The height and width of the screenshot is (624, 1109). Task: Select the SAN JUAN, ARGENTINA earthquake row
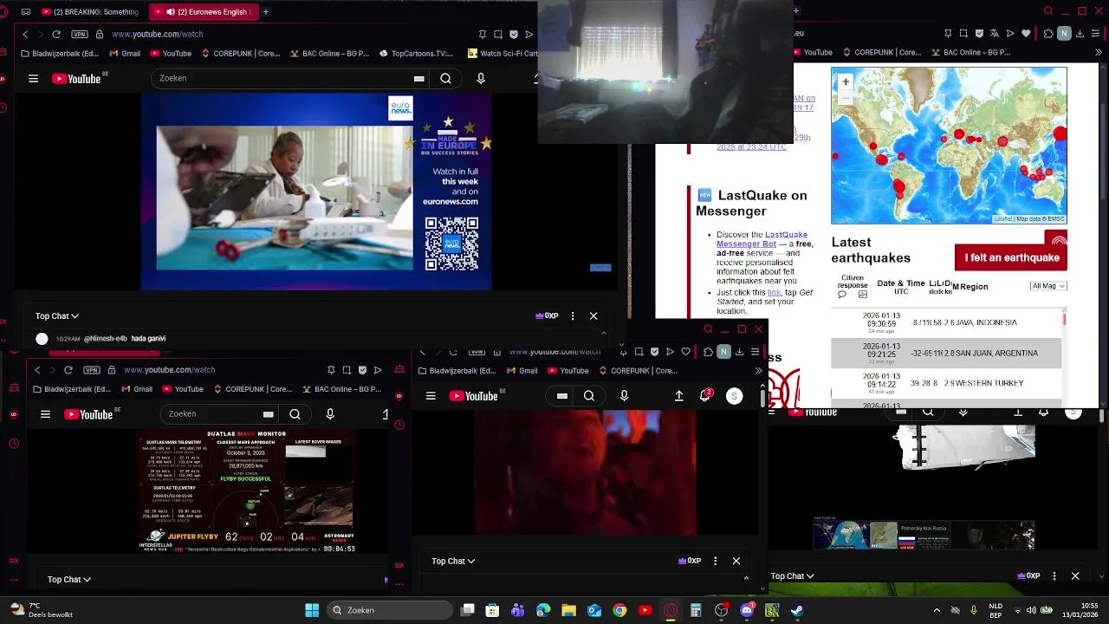[x=946, y=353]
